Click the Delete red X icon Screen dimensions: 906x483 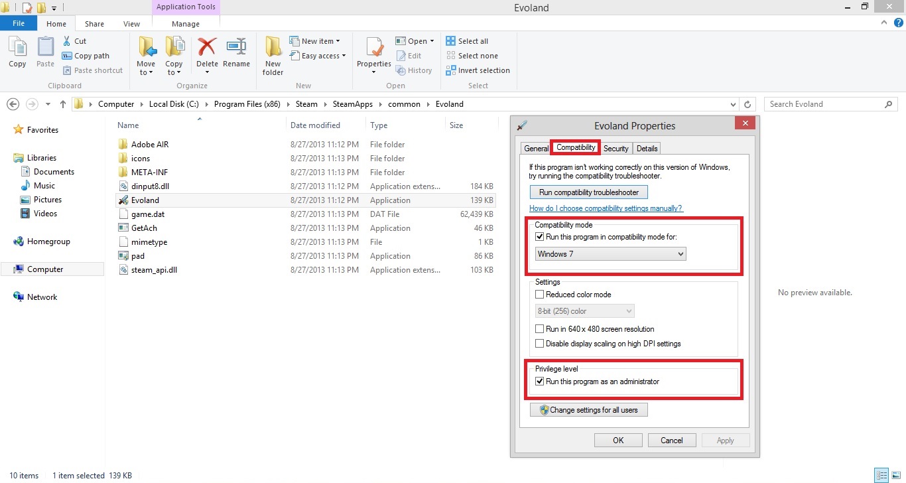point(207,48)
